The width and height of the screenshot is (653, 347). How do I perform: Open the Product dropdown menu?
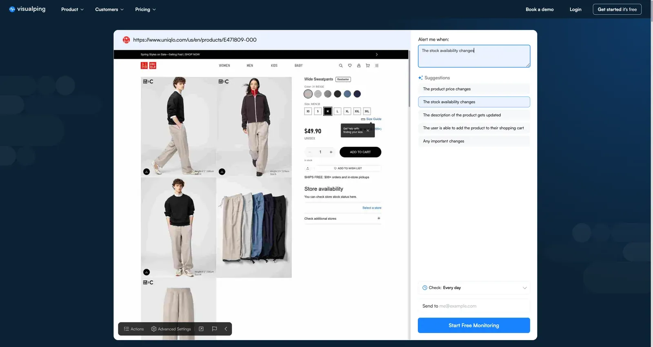(x=72, y=9)
